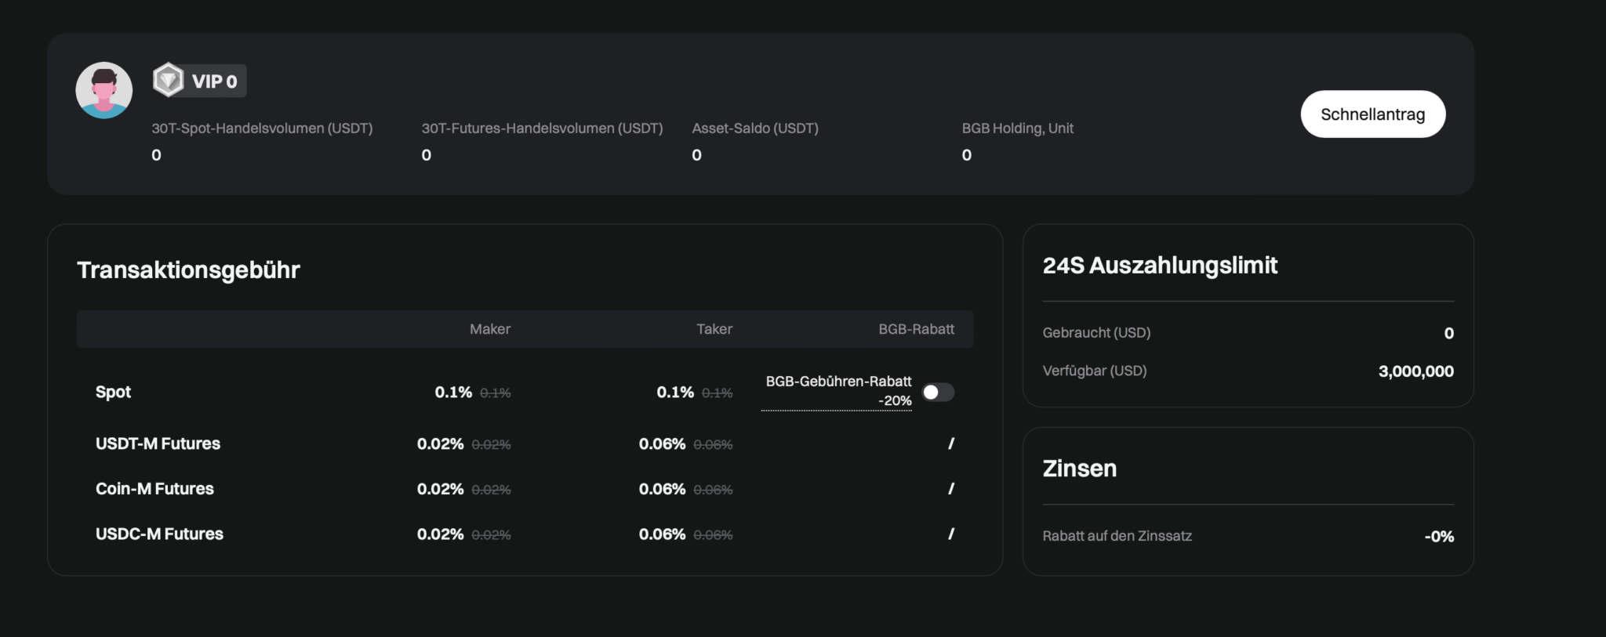Screen dimensions: 1606x637
Task: Click the Verfügbar amount 3,000,000
Action: point(1415,371)
